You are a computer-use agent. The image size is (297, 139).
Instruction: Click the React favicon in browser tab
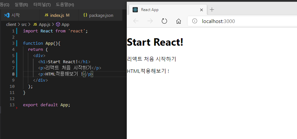[x=135, y=10]
